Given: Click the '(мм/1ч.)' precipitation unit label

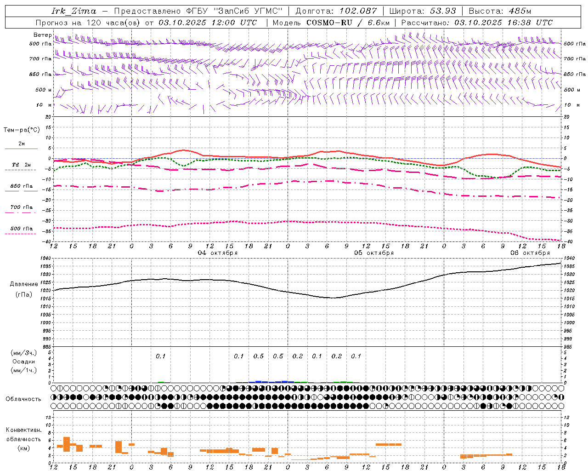Looking at the screenshot, I should coord(24,370).
